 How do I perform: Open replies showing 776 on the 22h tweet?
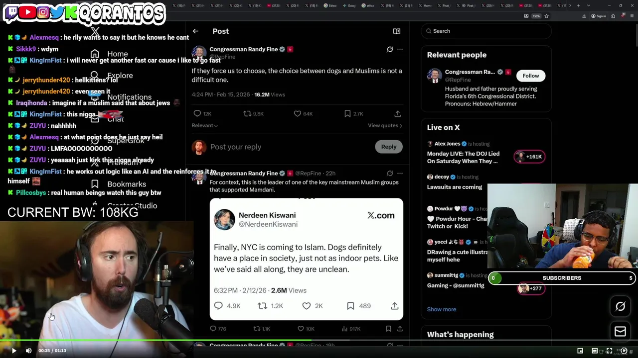click(x=218, y=329)
